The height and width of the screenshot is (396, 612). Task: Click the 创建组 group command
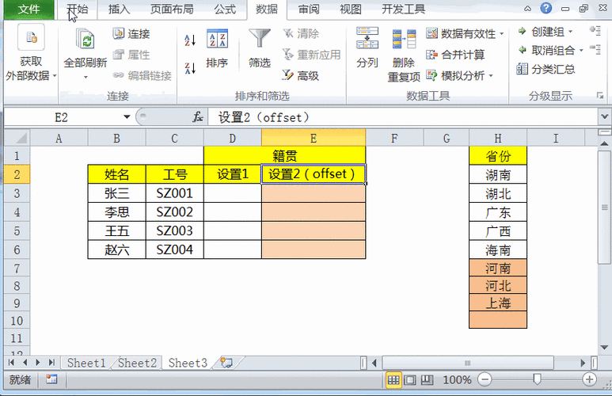coord(541,32)
